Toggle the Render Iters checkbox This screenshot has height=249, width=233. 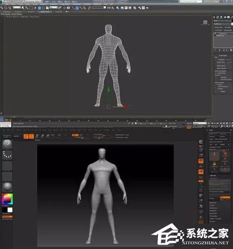click(216, 62)
